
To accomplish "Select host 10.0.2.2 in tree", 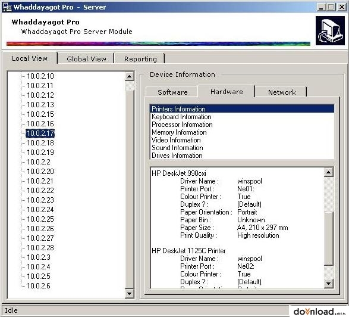I will [x=39, y=162].
